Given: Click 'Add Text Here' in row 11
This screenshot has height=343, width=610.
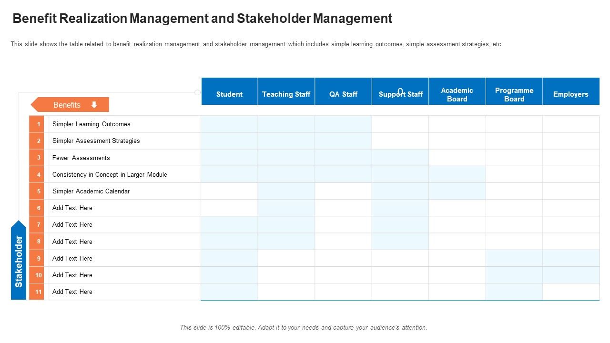Looking at the screenshot, I should (72, 292).
